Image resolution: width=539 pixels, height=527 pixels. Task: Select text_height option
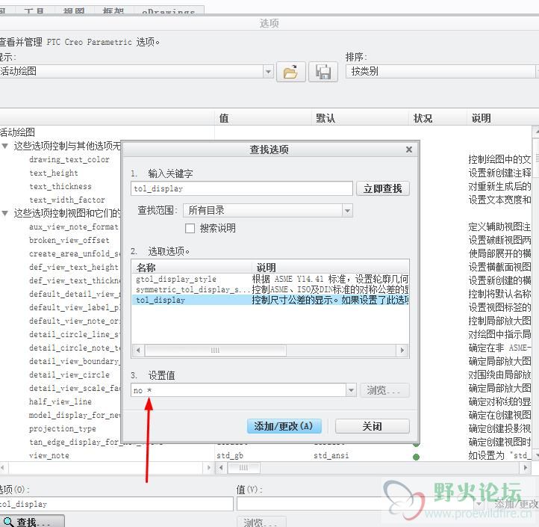pyautogui.click(x=54, y=173)
